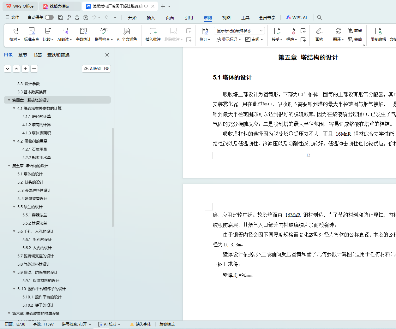Open the 审阅 pane dropdown in ribbon
The image size is (396, 329).
coord(254,39)
